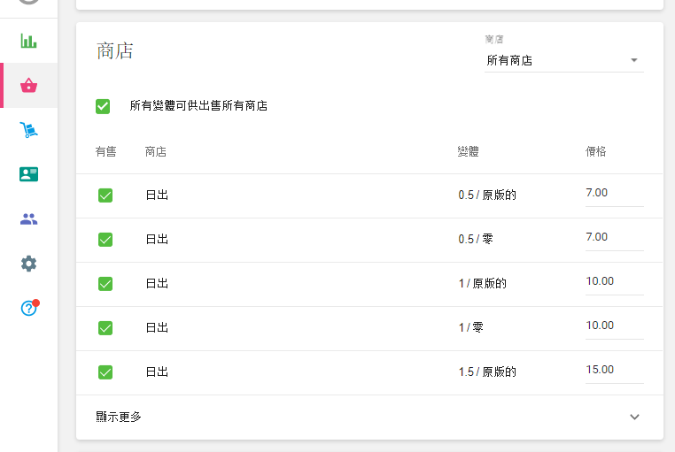This screenshot has width=675, height=452.
Task: Click 日出 store in 1 / 零 row
Action: pos(157,328)
